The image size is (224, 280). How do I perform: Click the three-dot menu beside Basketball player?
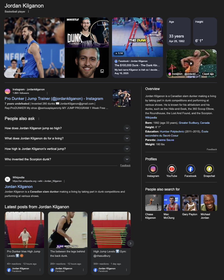pyautogui.click(x=28, y=12)
